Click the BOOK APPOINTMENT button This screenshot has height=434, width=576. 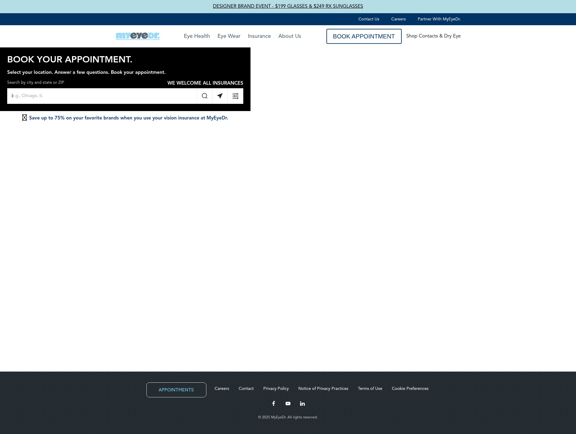(x=364, y=36)
